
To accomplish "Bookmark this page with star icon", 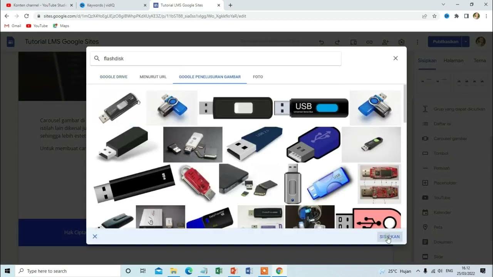I will point(434,16).
